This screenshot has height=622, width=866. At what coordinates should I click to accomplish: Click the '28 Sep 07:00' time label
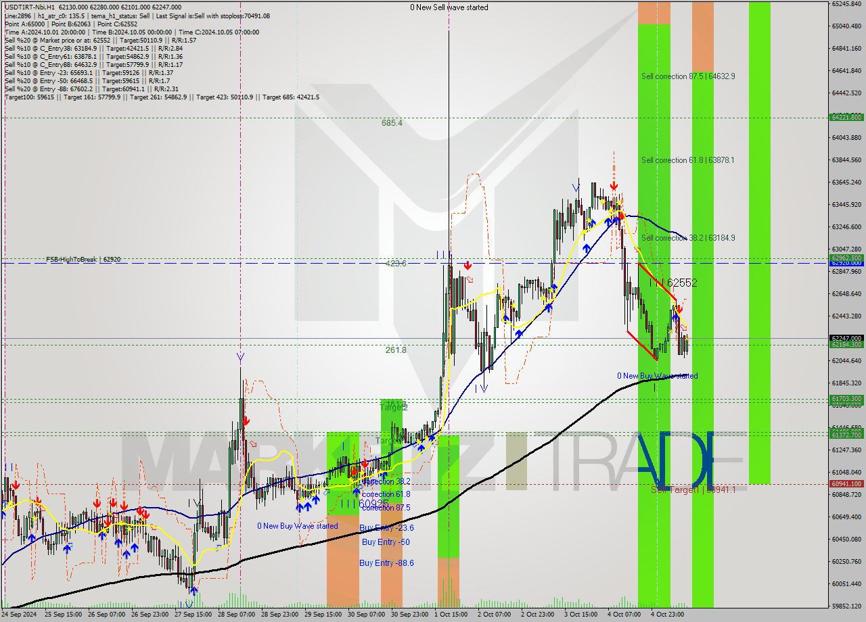pyautogui.click(x=237, y=615)
